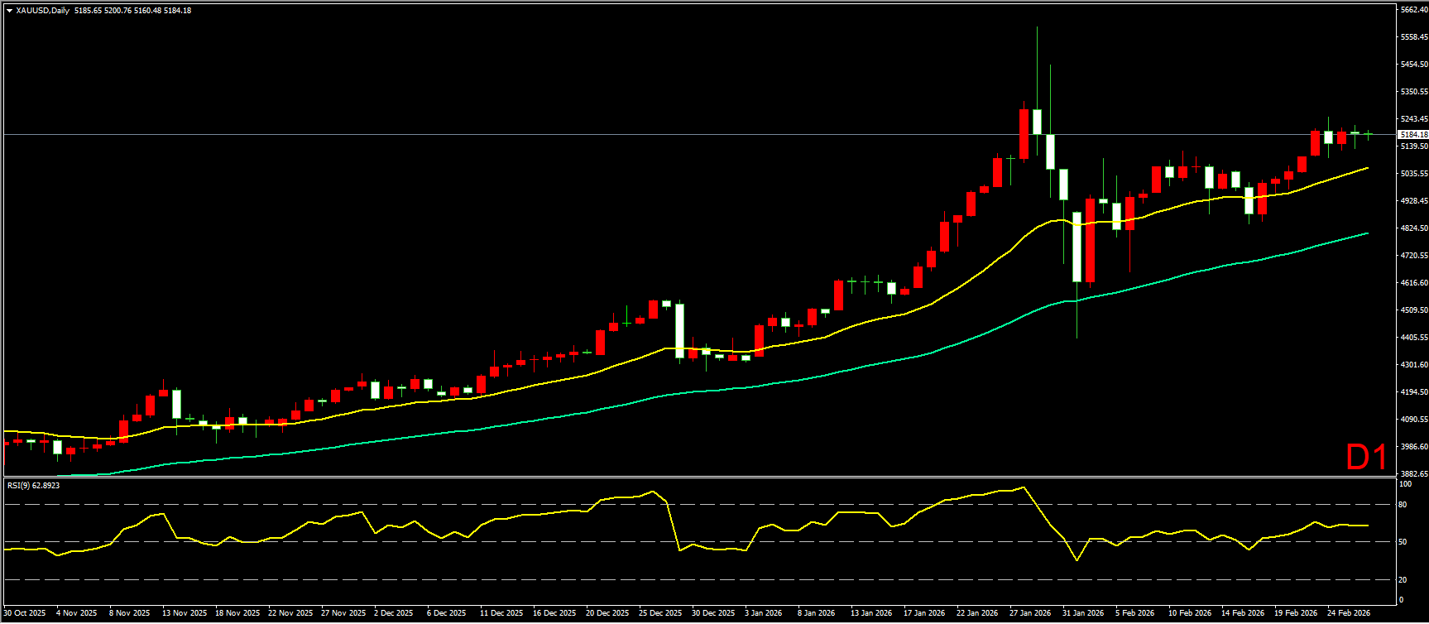
Task: Open the XAUUSD,Daily chart dropdown triangle
Action: pyautogui.click(x=9, y=11)
